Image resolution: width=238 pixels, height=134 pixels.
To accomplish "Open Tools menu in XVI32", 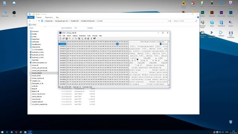I will [89, 36].
